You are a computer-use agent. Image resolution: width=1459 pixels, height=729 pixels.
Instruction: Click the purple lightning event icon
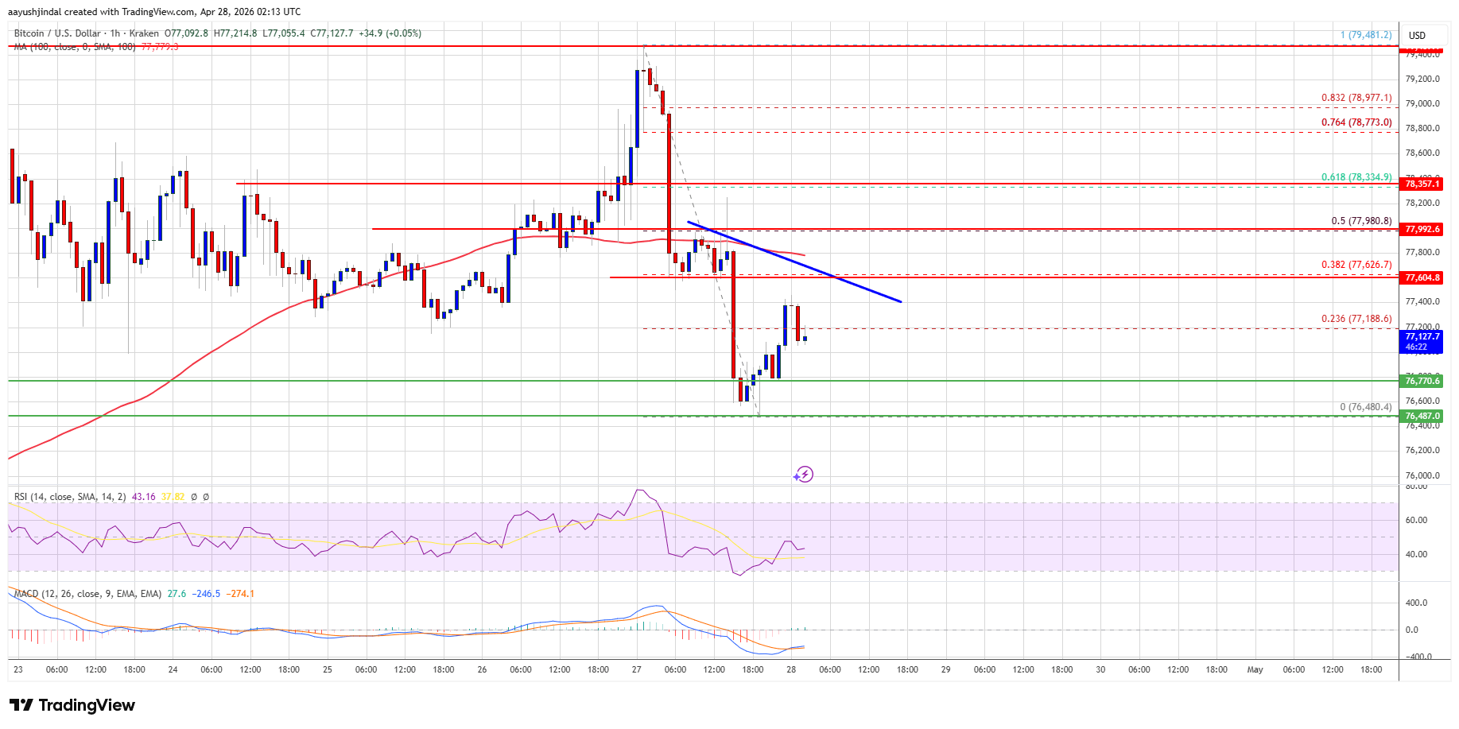804,475
